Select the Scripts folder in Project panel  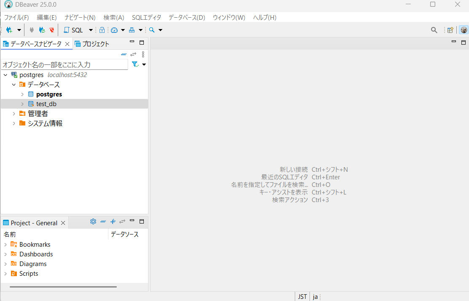pyautogui.click(x=29, y=274)
